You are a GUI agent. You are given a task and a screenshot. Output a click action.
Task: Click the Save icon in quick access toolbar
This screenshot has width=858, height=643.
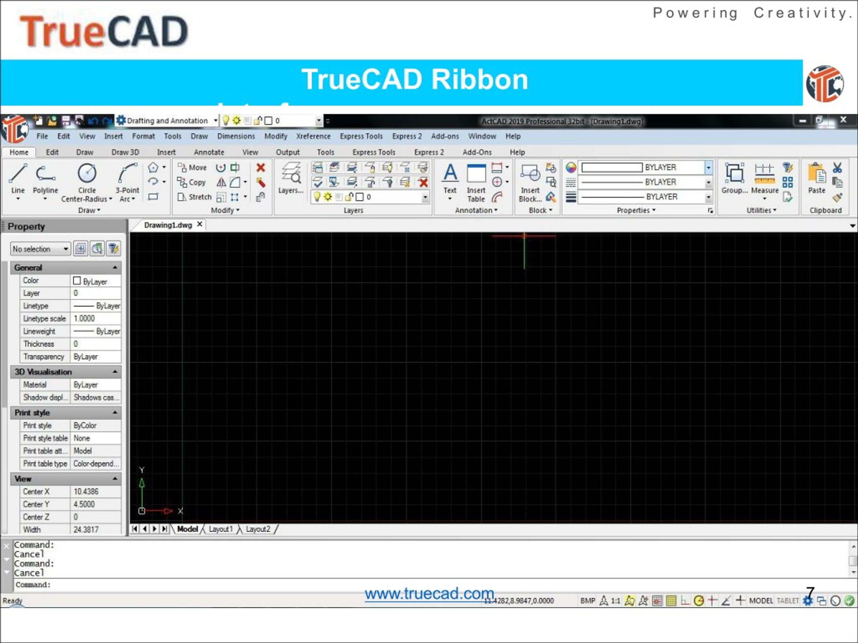[x=66, y=121]
